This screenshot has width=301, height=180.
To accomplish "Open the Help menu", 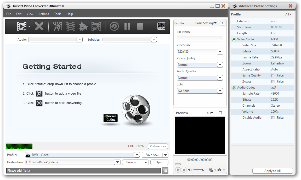I will point(70,14).
